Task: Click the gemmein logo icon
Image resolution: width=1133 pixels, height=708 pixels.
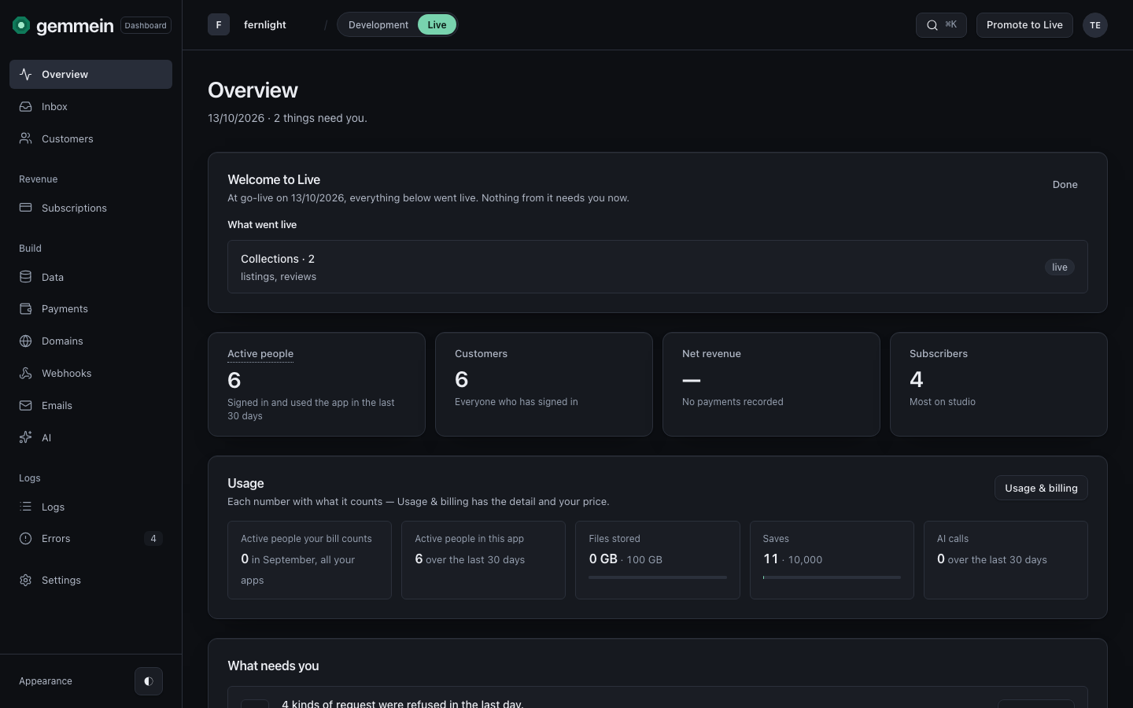Action: (x=21, y=25)
